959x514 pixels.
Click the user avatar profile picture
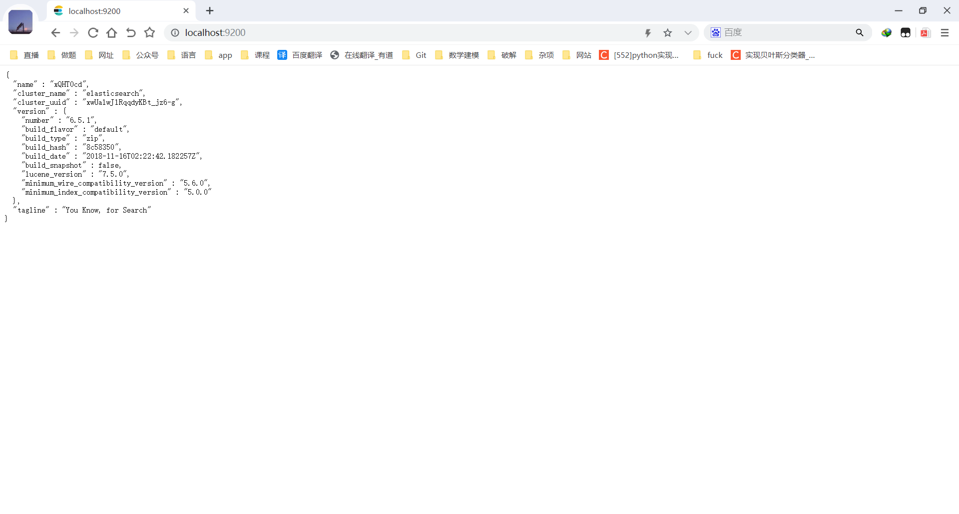20,22
